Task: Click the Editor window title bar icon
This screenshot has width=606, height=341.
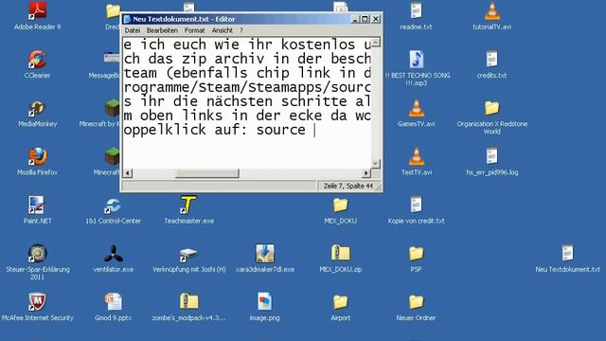Action: pyautogui.click(x=127, y=19)
